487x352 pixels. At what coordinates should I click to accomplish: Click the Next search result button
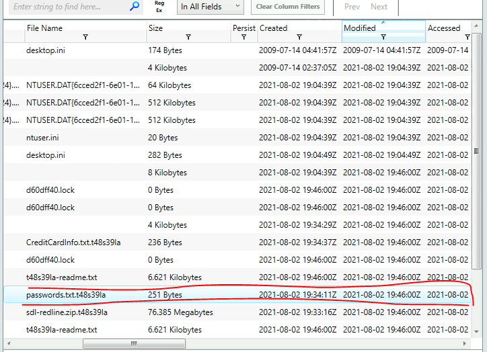coord(379,7)
